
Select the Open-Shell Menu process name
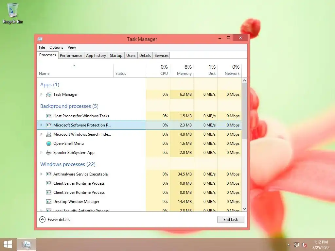point(69,143)
